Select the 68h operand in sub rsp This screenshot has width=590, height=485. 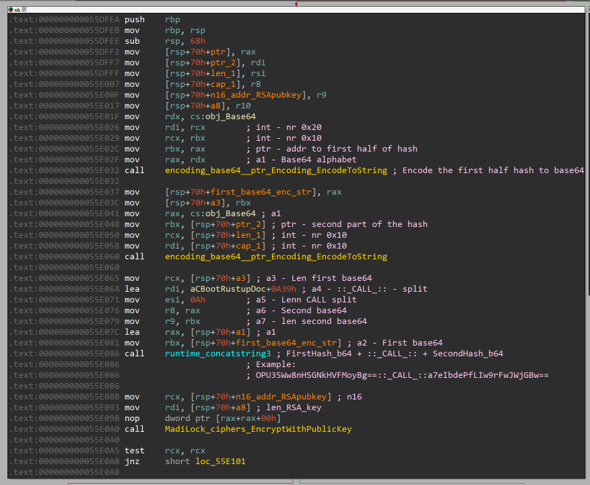(197, 41)
